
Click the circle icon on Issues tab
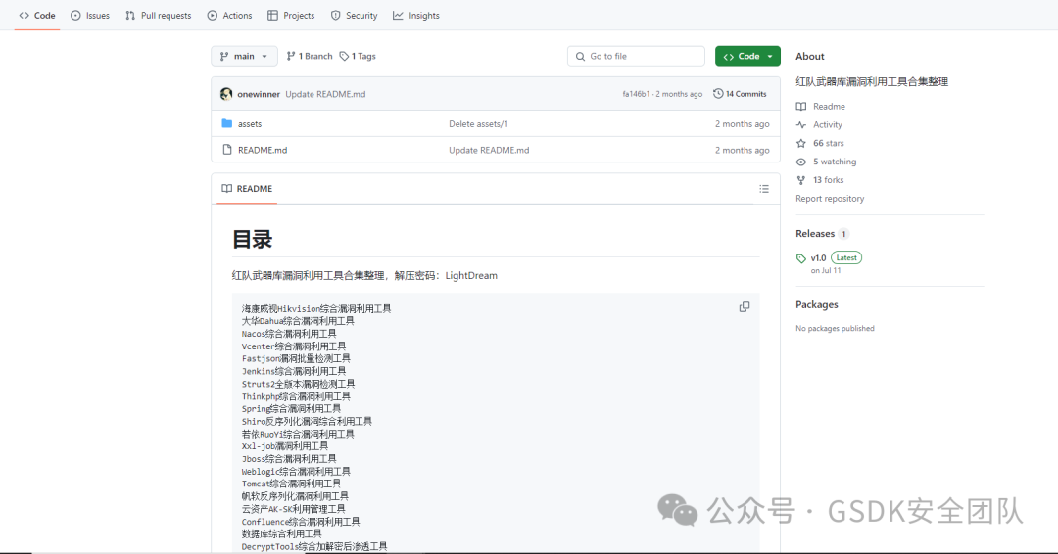pyautogui.click(x=75, y=16)
